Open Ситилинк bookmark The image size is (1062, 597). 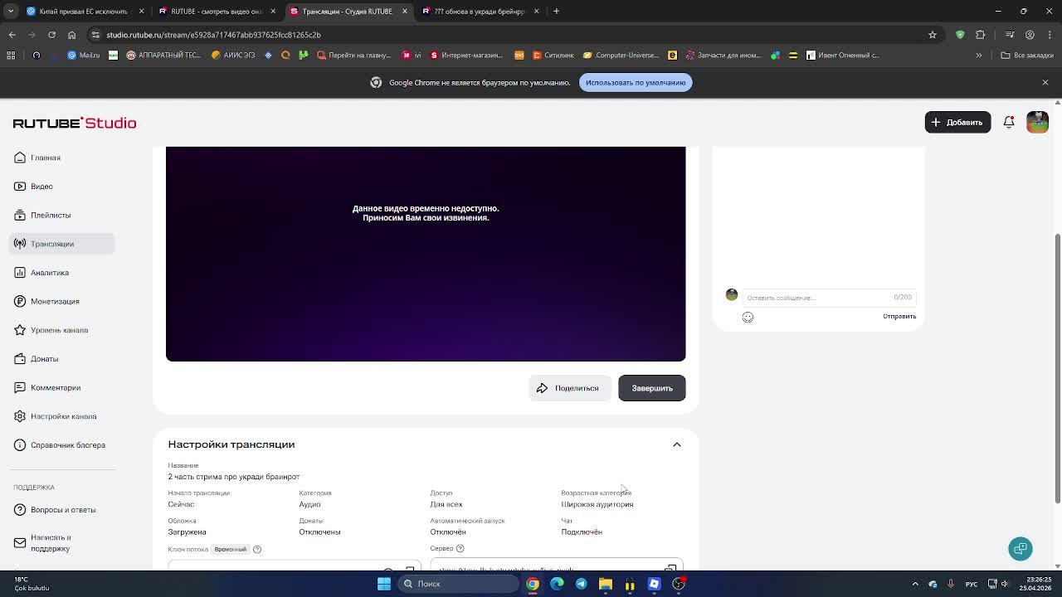[552, 56]
